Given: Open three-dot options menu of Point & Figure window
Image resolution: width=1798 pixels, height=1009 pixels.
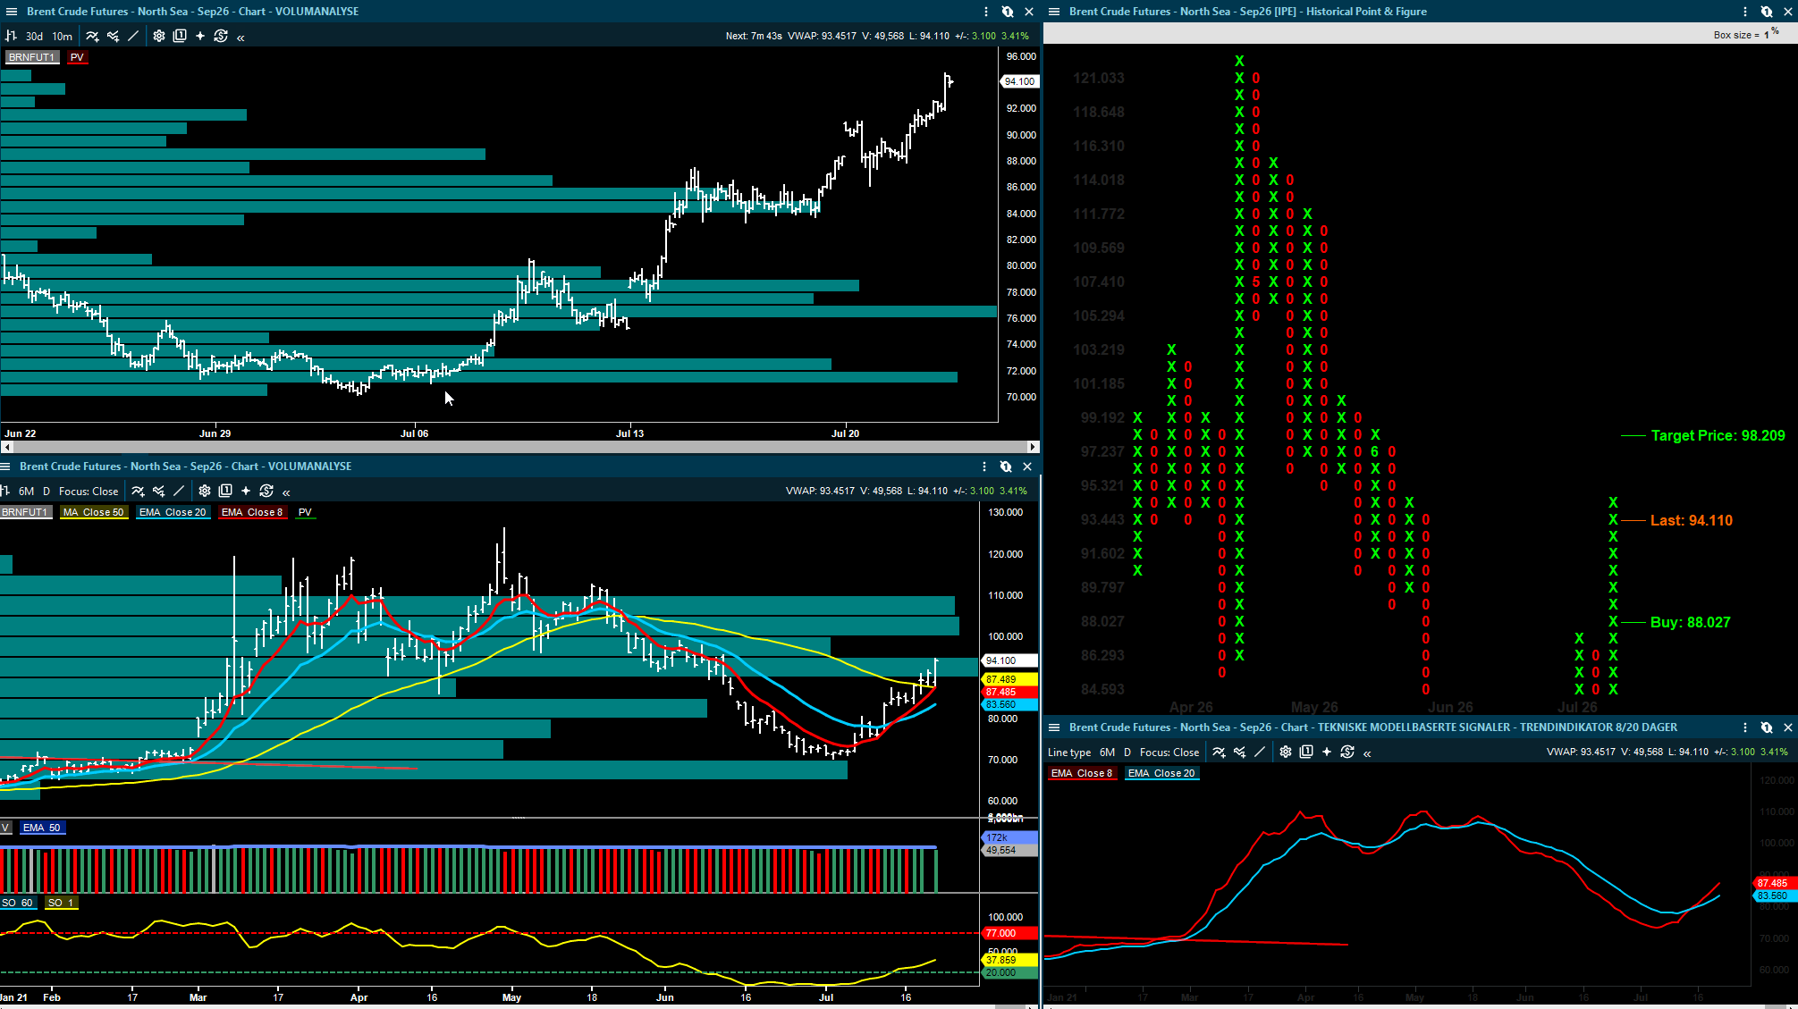Looking at the screenshot, I should click(x=1745, y=12).
